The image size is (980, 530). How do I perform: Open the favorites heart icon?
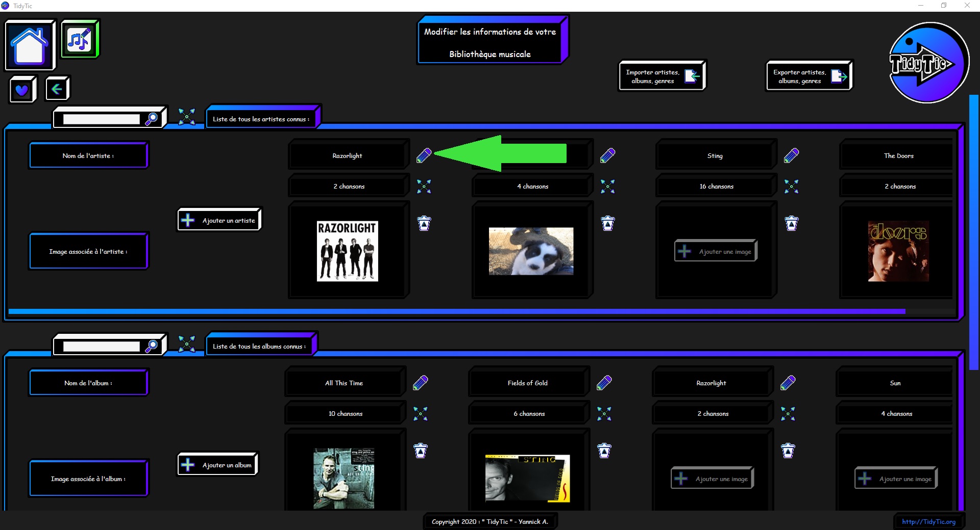pyautogui.click(x=22, y=90)
